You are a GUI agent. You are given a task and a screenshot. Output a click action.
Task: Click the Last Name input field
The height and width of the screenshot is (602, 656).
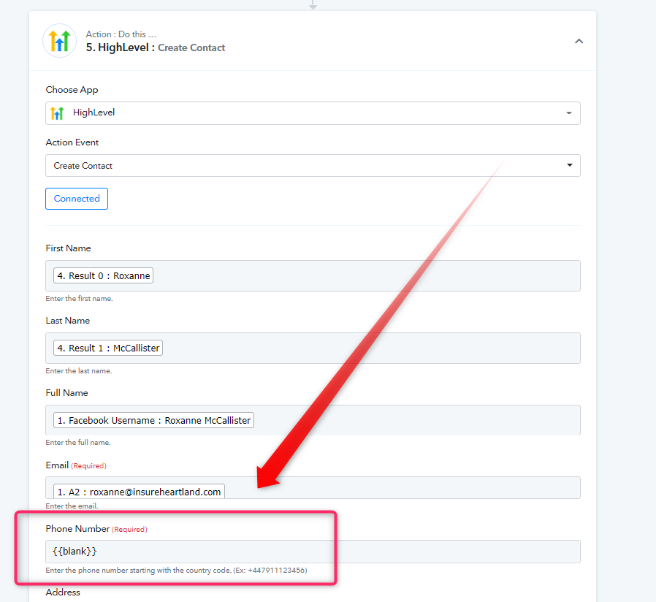click(313, 348)
